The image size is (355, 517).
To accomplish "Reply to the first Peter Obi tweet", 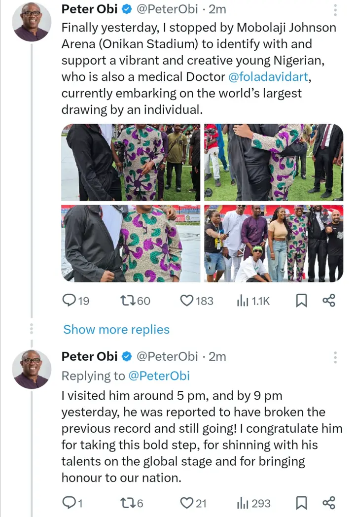I will tap(70, 300).
